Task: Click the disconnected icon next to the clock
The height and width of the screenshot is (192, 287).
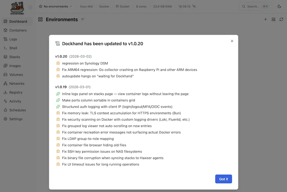Action: click(x=194, y=6)
